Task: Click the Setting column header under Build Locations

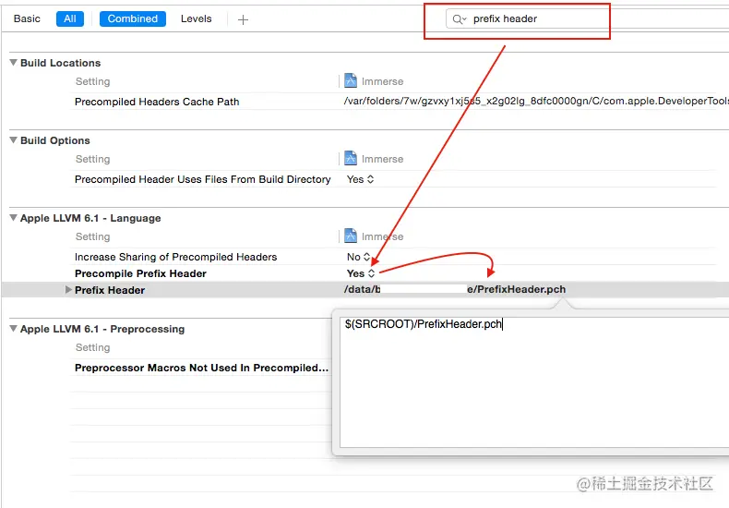Action: pyautogui.click(x=93, y=81)
